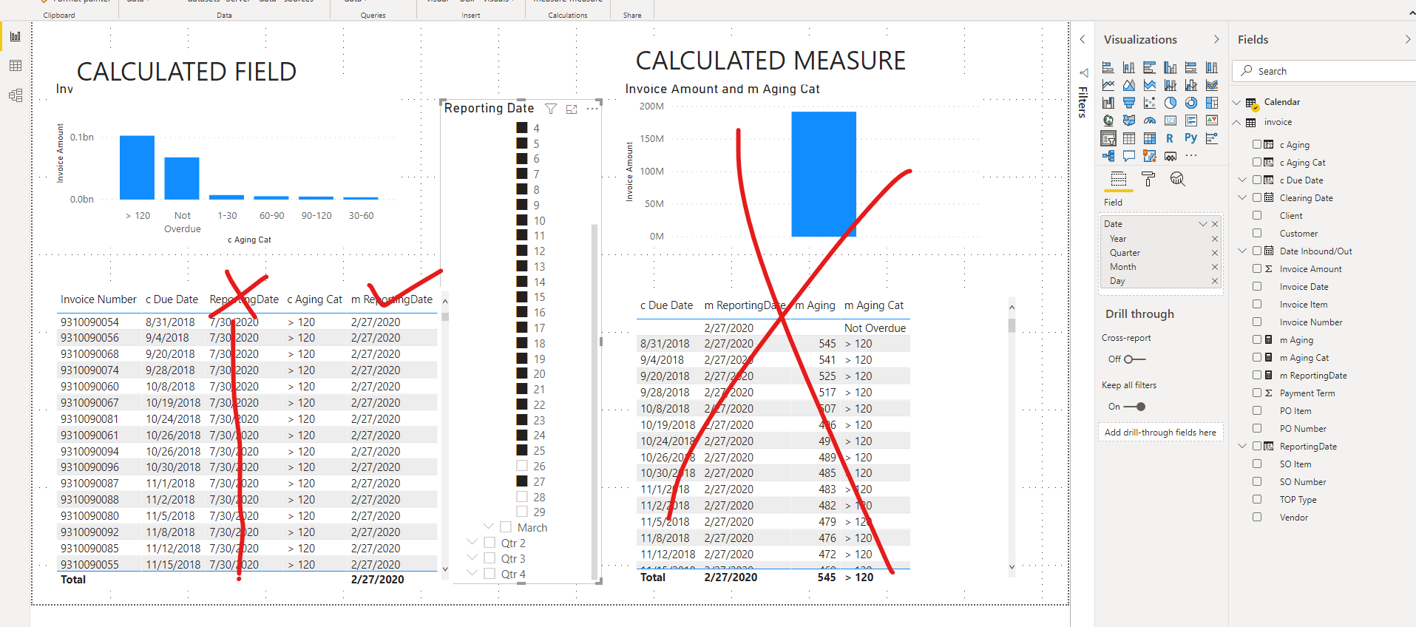
Task: Select the KPI visualization
Action: 1212,121
